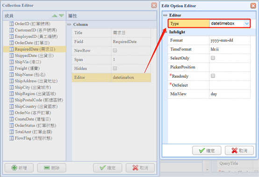Click the OrderID column icon
The height and width of the screenshot is (177, 259).
pos(11,24)
